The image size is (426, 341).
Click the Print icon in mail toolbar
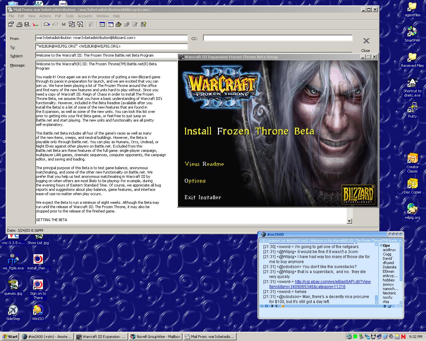20,24
